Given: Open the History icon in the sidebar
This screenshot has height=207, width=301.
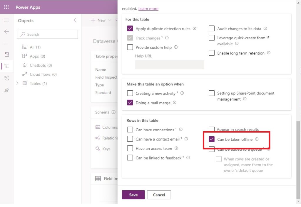Looking at the screenshot, I should pyautogui.click(x=7, y=78).
